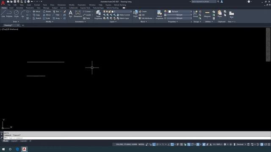
Task: Click the Paste clipboard tool
Action: click(x=220, y=14)
